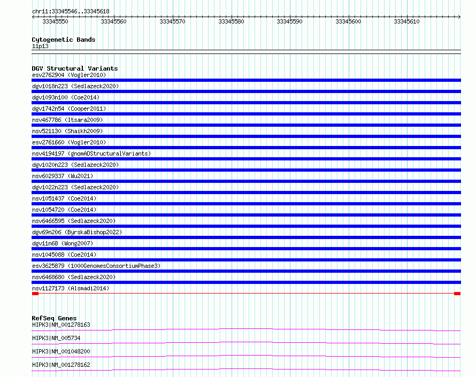The width and height of the screenshot is (476, 377).
Task: Open variant dgv1093n100 (Coe2014)
Action: (66, 97)
